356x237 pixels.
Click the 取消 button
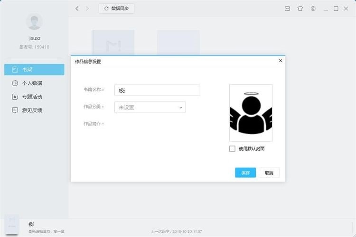(x=269, y=173)
